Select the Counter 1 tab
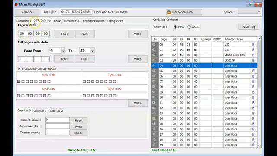 click(x=40, y=111)
